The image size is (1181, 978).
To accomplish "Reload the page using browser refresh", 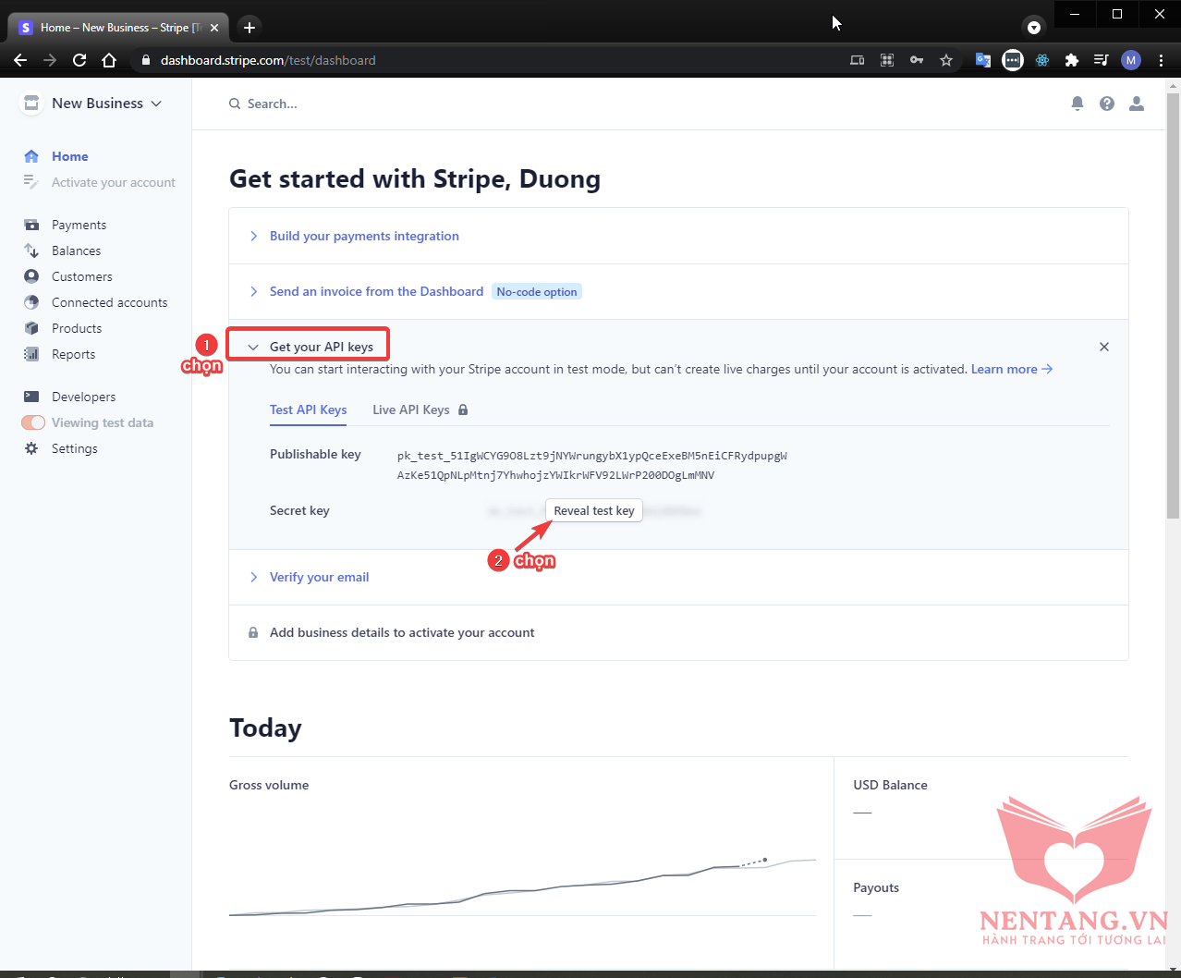I will coord(79,60).
